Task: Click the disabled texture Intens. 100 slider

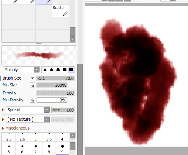Action: (x=63, y=120)
